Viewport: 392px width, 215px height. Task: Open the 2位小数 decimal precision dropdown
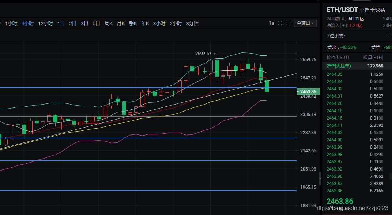pyautogui.click(x=336, y=36)
